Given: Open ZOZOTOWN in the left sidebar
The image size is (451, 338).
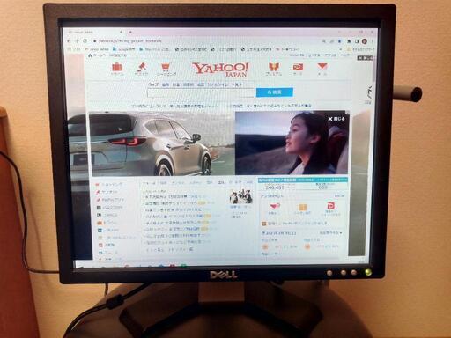Looking at the screenshot, I should [x=110, y=208].
